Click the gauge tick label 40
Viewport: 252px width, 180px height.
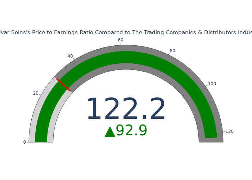pyautogui.click(x=70, y=56)
